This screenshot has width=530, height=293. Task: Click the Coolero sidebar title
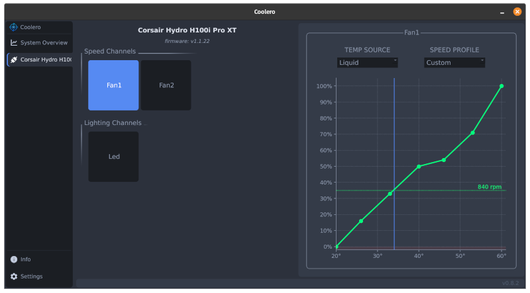(x=30, y=27)
